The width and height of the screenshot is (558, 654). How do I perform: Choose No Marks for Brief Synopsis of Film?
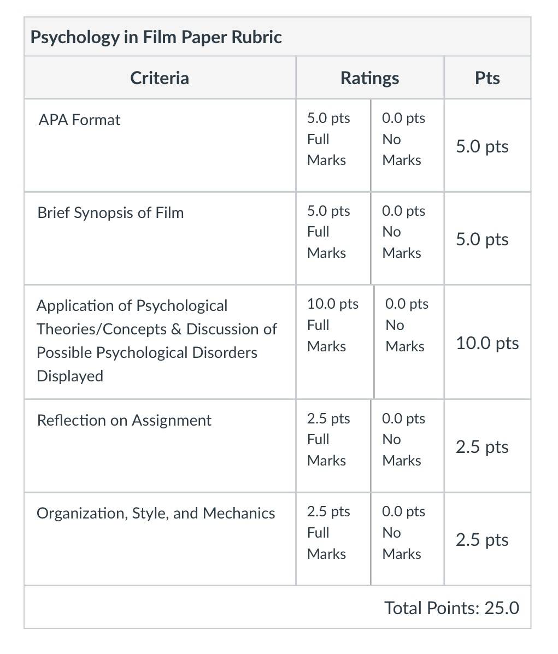(x=407, y=239)
